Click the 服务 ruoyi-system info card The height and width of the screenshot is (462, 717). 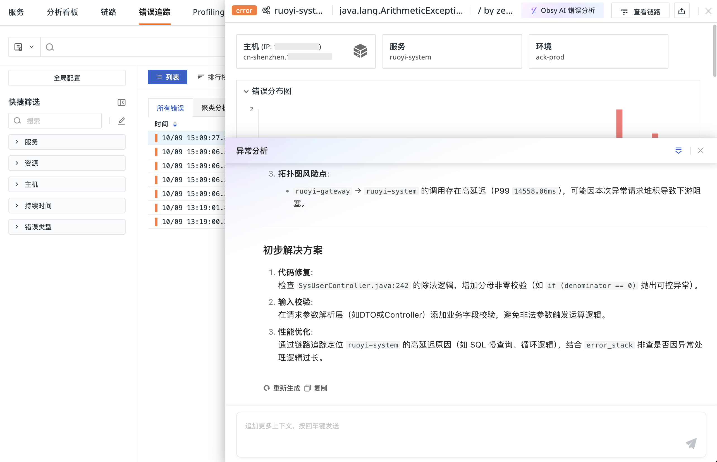[452, 51]
